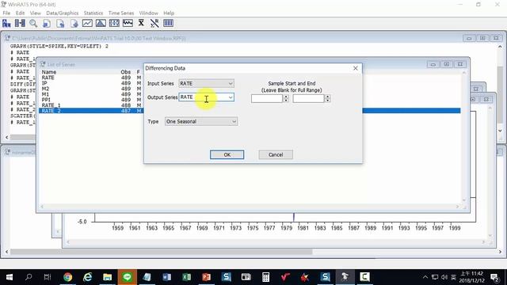This screenshot has height=285, width=507.
Task: Open the taskbar search icon
Action: 29,277
